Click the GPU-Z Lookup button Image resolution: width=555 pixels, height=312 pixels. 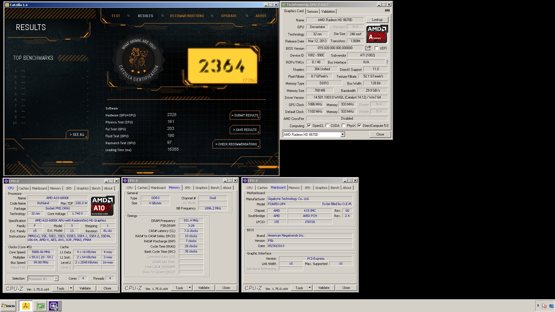(x=377, y=20)
